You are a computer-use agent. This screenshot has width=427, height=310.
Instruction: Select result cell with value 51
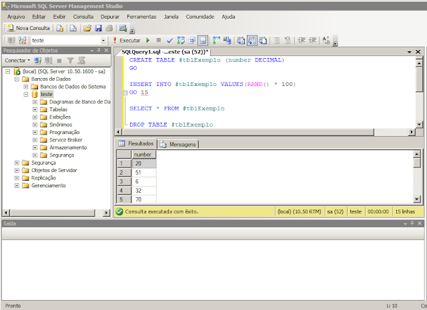144,173
